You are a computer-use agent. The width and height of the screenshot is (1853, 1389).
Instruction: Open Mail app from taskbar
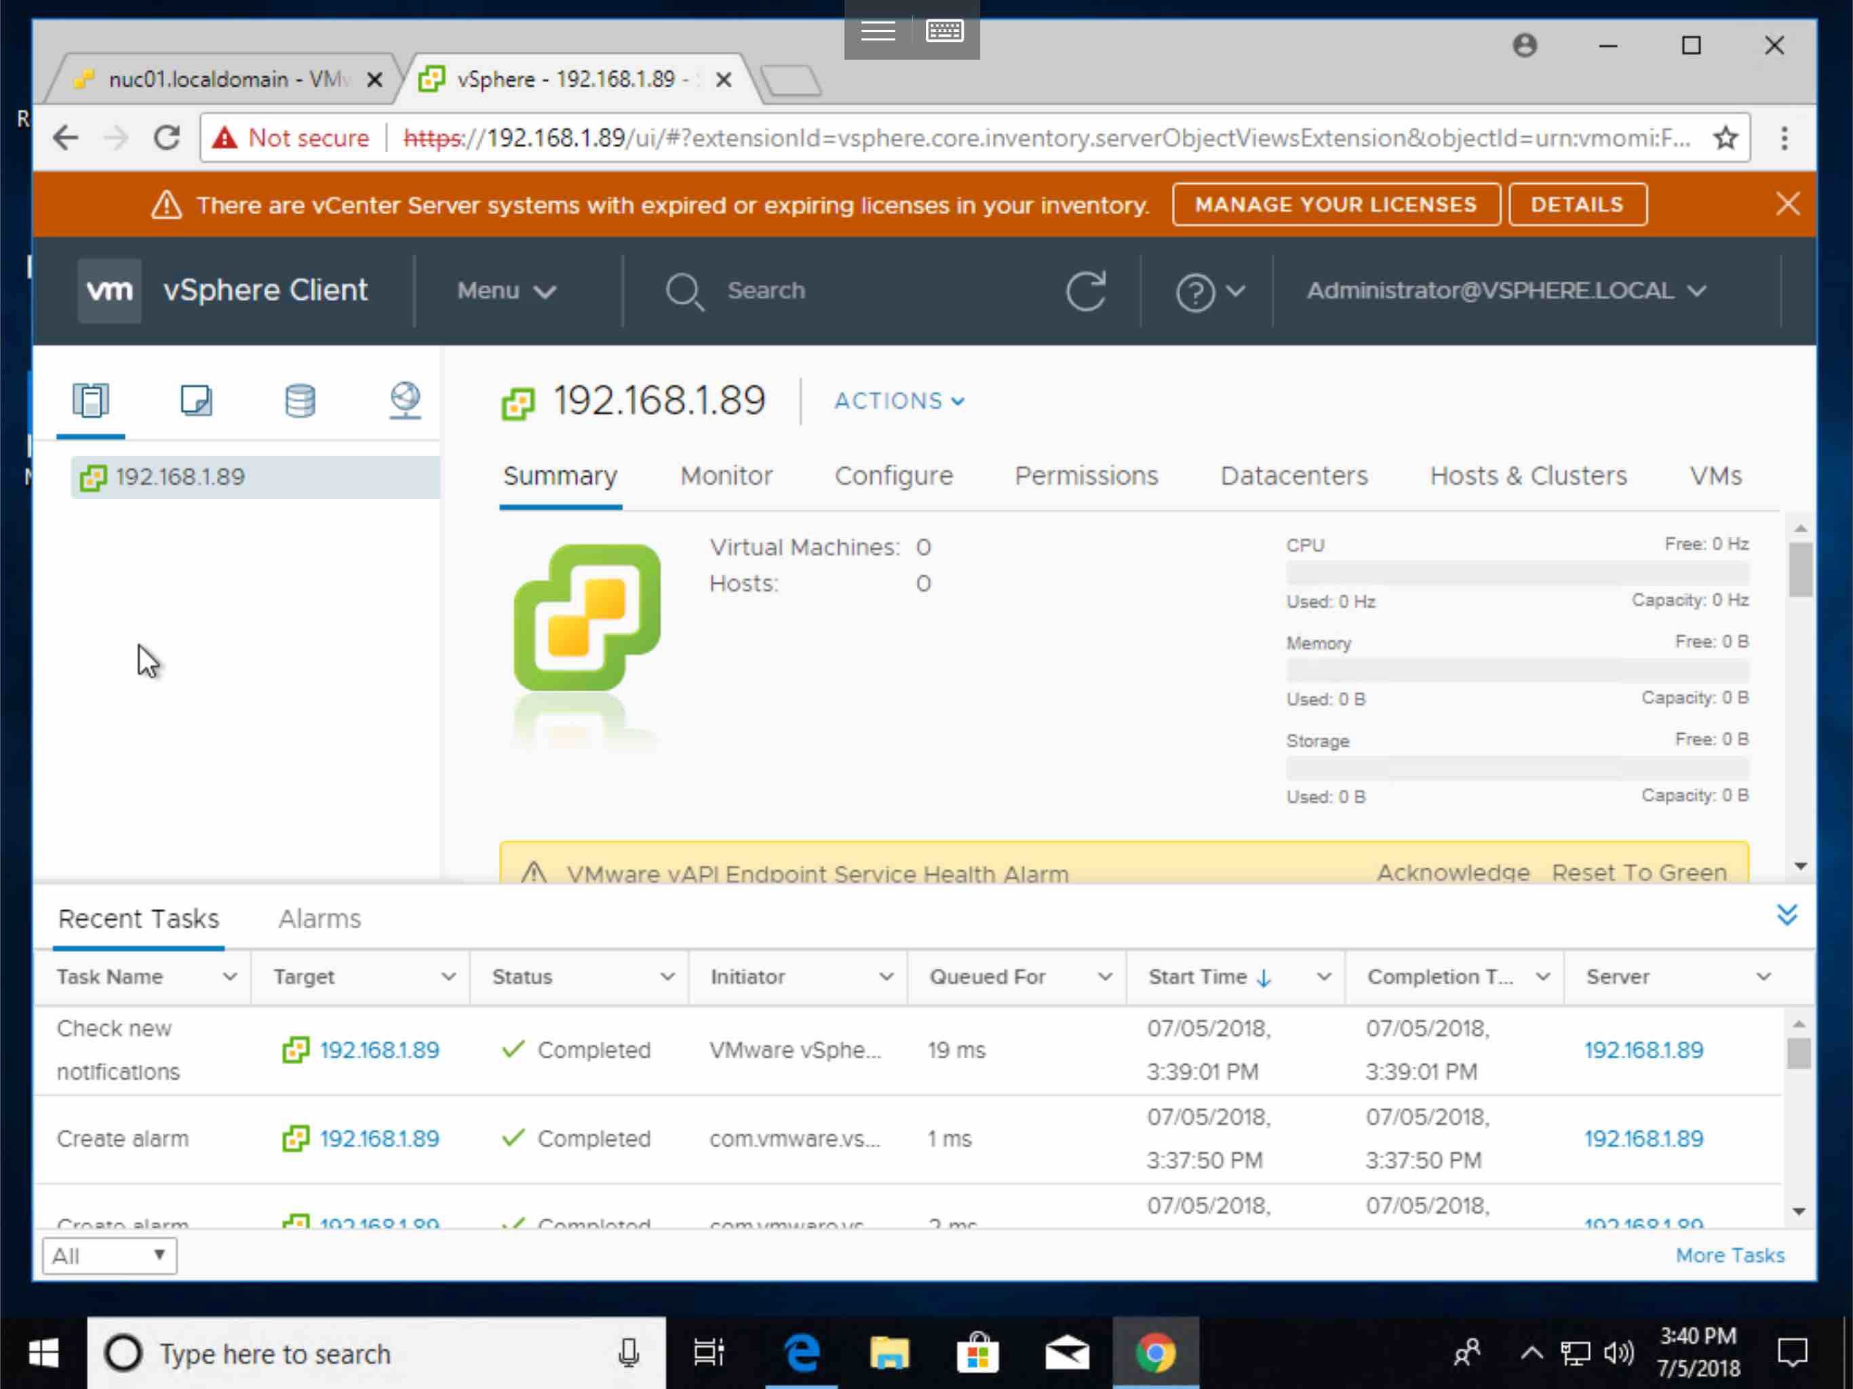pos(1067,1352)
